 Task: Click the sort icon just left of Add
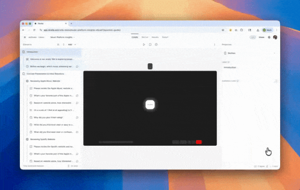point(64,44)
